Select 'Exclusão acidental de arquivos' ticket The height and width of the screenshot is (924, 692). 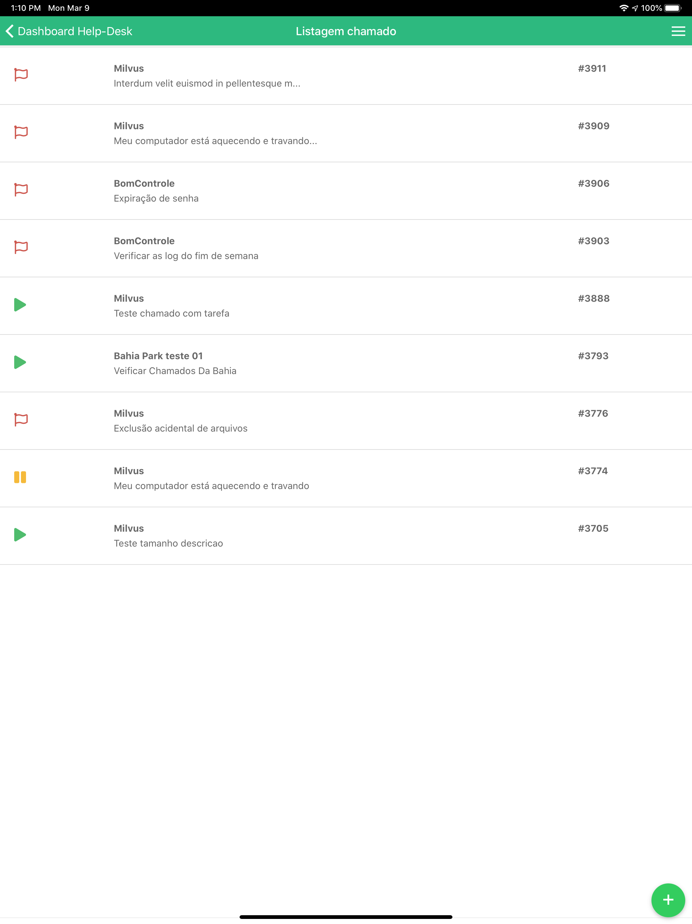point(346,421)
